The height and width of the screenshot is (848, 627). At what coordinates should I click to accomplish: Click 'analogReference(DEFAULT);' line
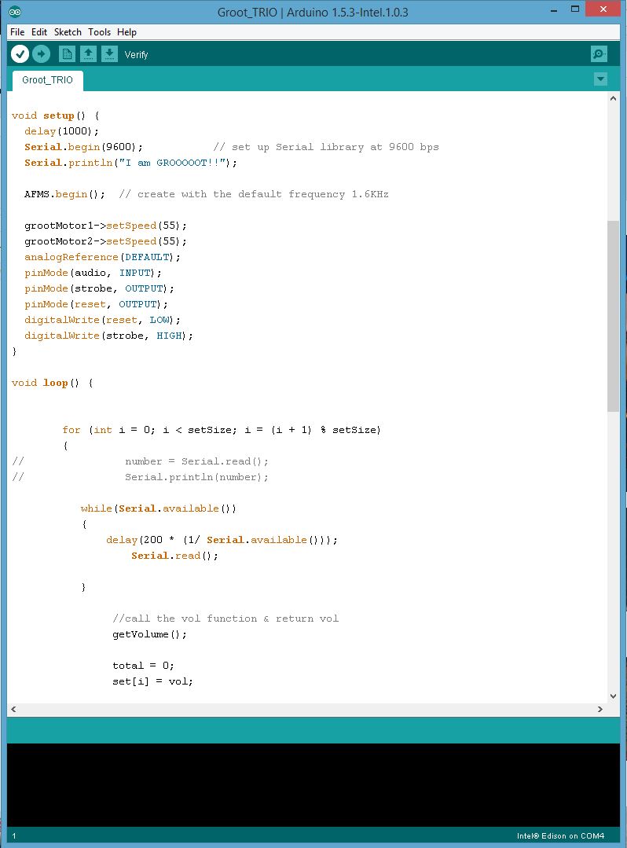(x=102, y=257)
